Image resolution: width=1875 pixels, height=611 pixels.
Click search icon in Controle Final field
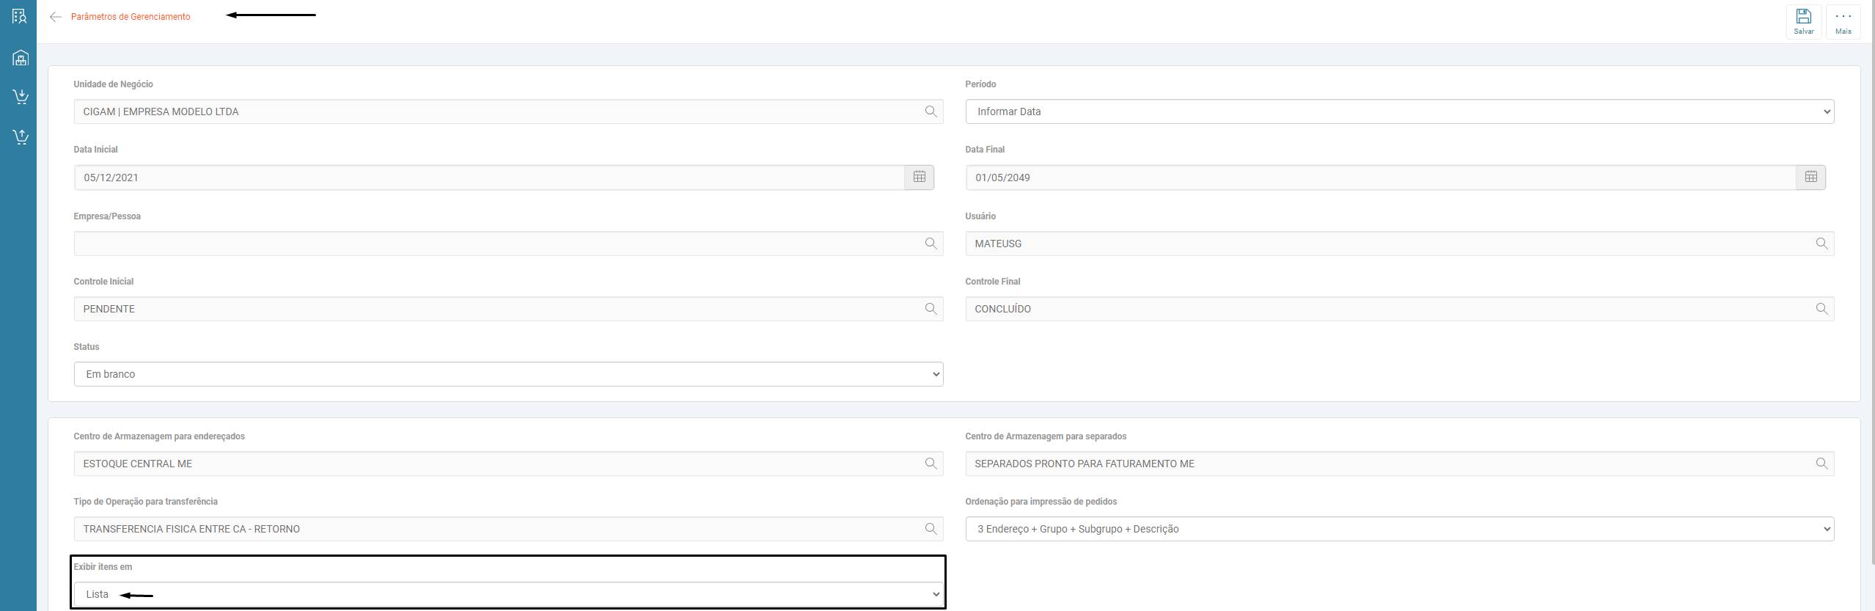1821,309
